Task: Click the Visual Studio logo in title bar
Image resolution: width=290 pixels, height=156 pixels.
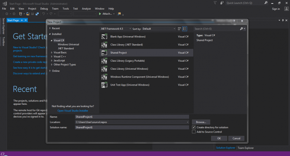Action: click(x=5, y=3)
